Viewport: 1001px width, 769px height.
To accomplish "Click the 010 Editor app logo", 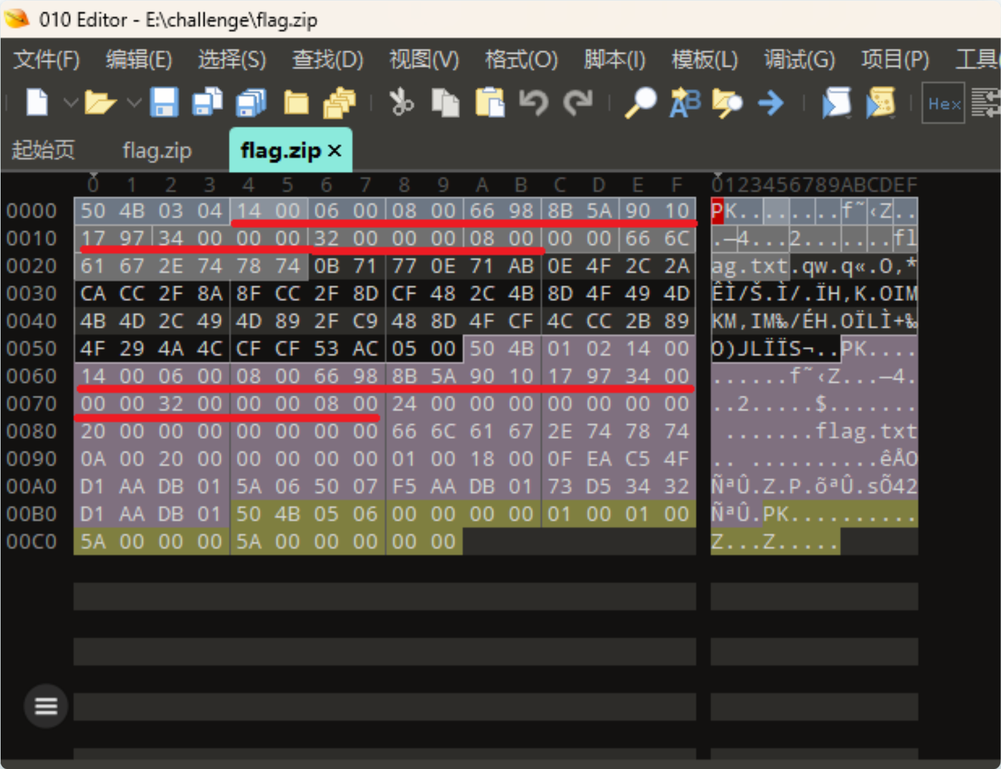I will [17, 19].
